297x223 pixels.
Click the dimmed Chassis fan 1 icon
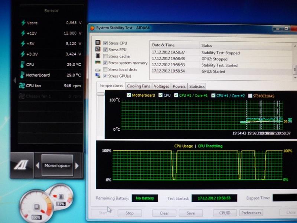click(x=22, y=96)
